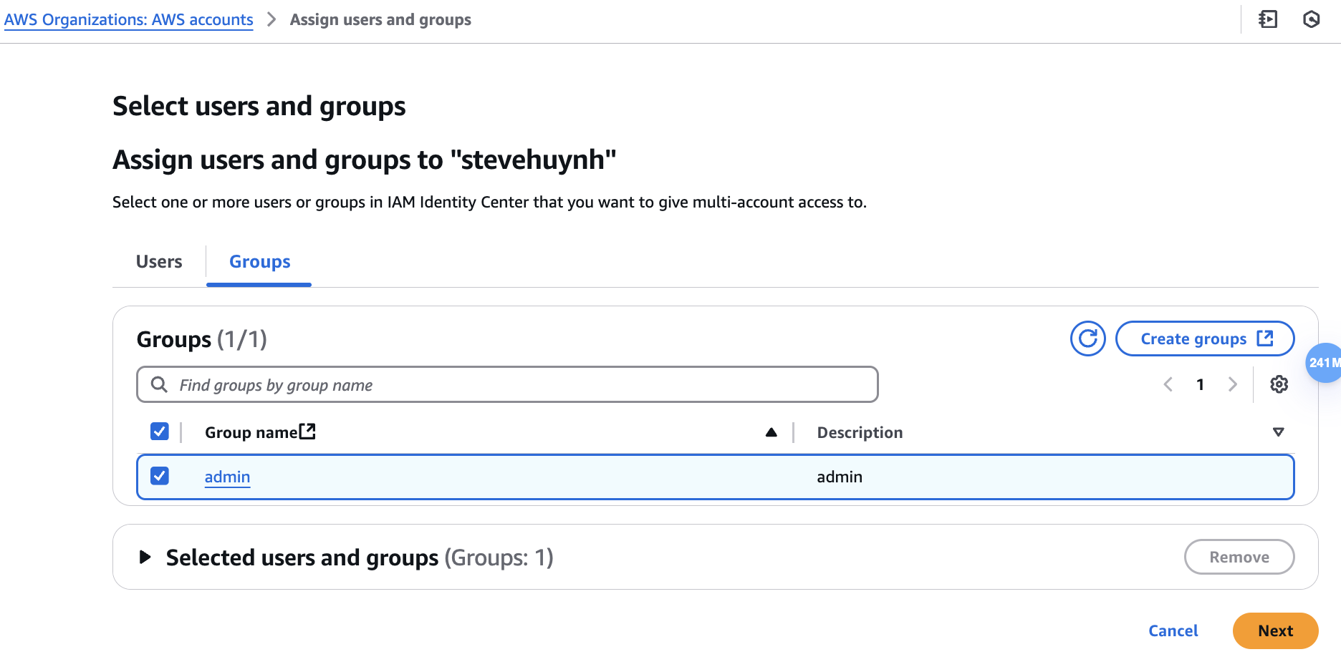Click the hexagon settings icon in top bar
Screen dimensions: 1341x667
1311,19
